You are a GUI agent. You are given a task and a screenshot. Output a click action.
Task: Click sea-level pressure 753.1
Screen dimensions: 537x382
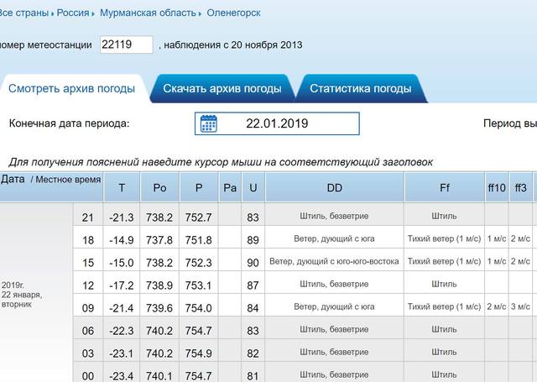click(x=199, y=285)
